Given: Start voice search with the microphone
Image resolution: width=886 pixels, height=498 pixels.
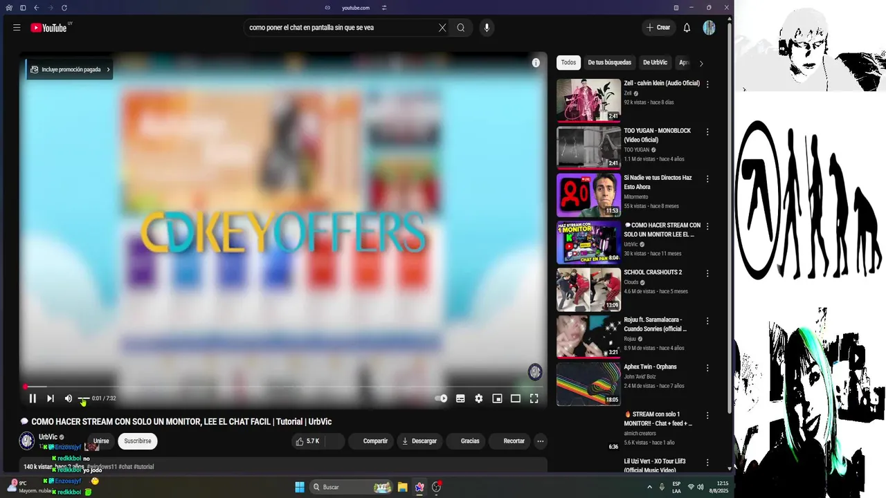Looking at the screenshot, I should pyautogui.click(x=487, y=28).
